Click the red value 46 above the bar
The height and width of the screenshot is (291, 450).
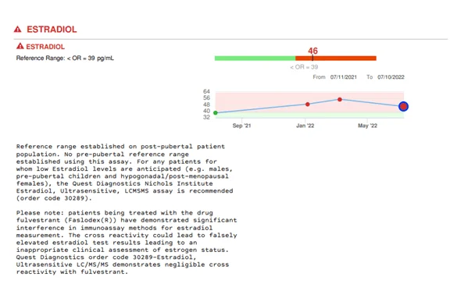pos(312,51)
